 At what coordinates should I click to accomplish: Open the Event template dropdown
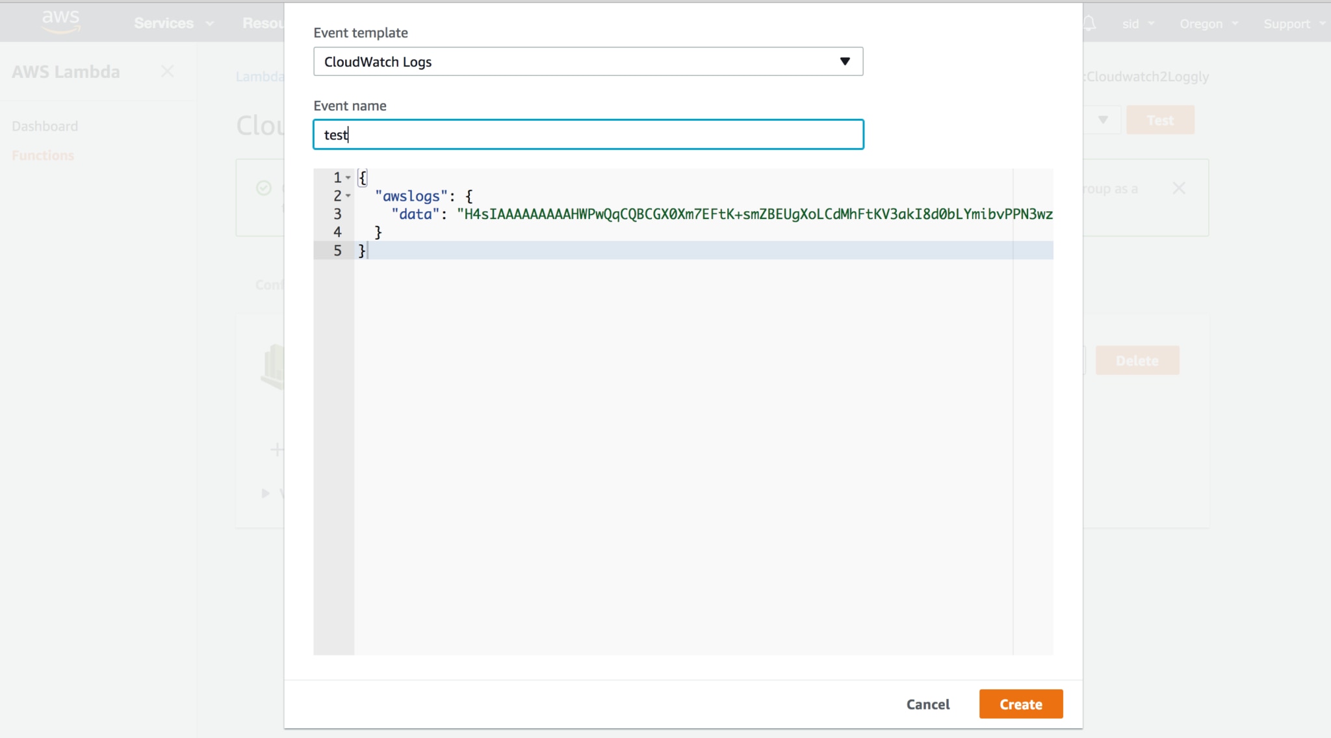coord(588,62)
